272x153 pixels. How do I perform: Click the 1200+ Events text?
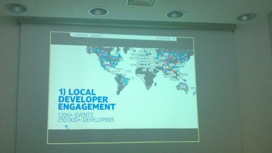click(x=75, y=115)
